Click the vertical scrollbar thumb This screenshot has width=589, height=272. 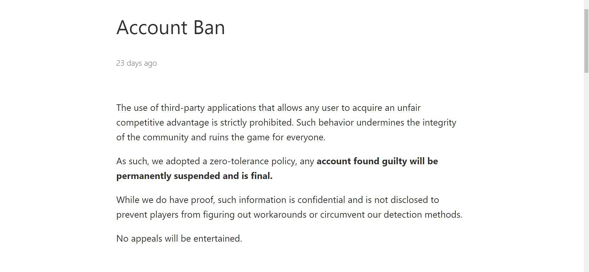click(x=586, y=41)
